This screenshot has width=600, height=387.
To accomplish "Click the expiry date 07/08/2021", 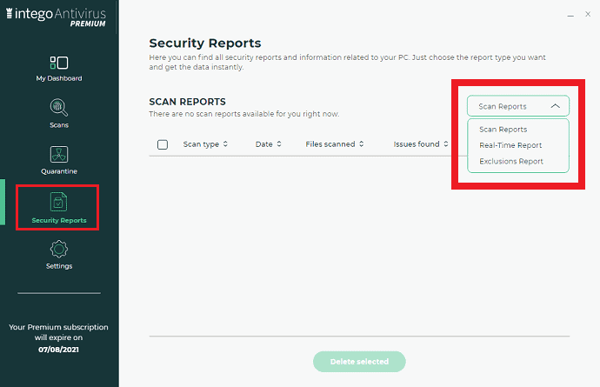I will [x=58, y=349].
